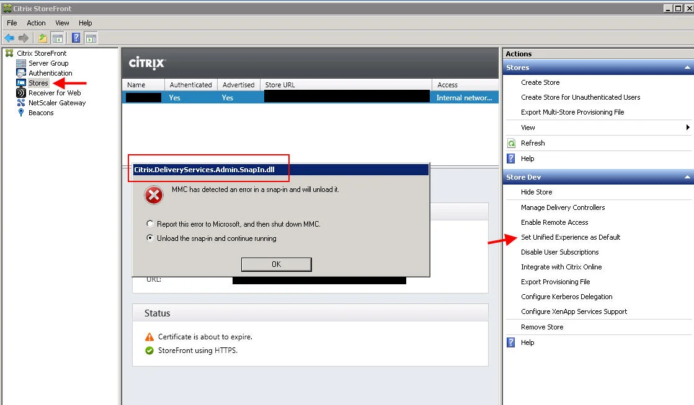Click Remove Store action
Screen dimensions: 694x405
pyautogui.click(x=542, y=327)
